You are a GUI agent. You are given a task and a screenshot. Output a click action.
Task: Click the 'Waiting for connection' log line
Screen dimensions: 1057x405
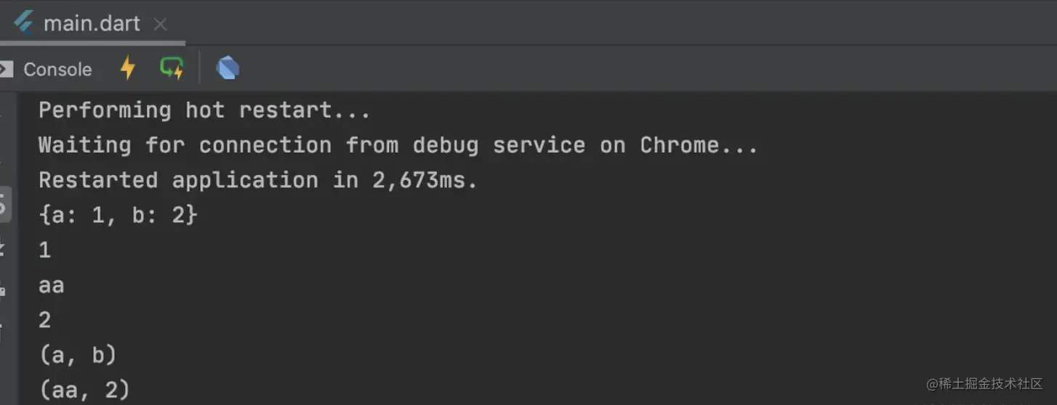(x=398, y=145)
